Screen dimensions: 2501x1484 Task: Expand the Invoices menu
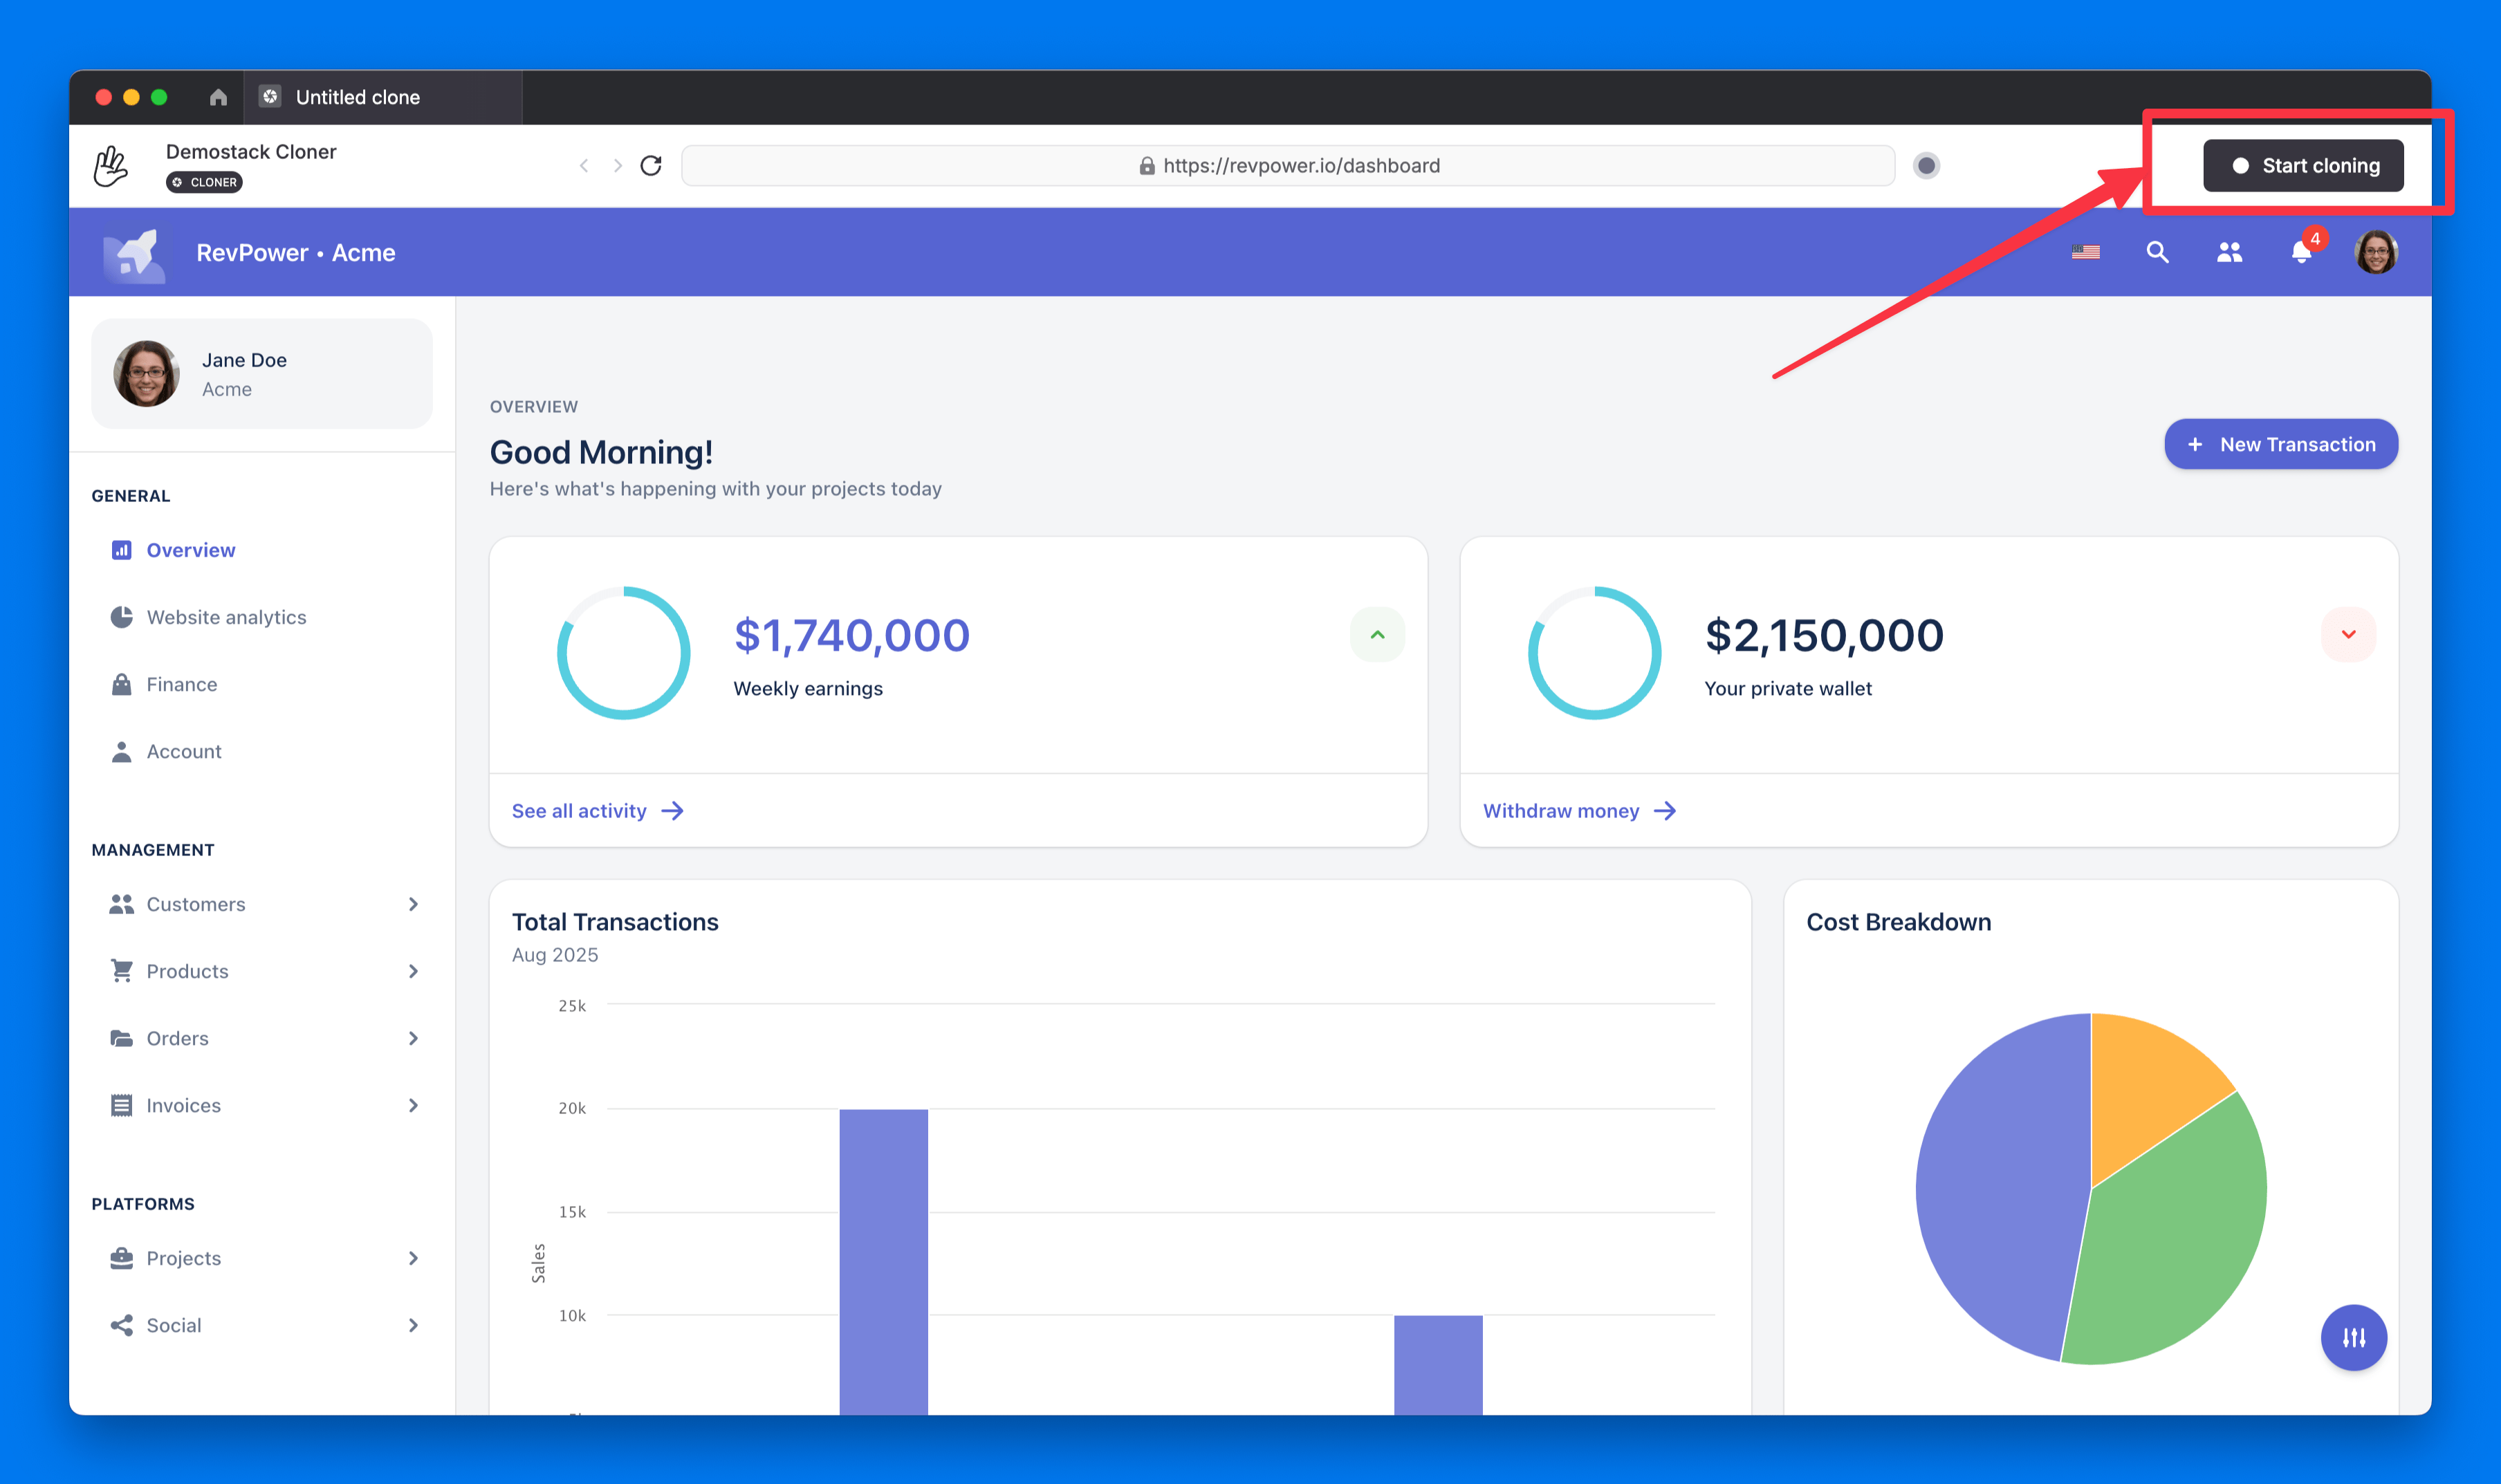coord(262,1105)
